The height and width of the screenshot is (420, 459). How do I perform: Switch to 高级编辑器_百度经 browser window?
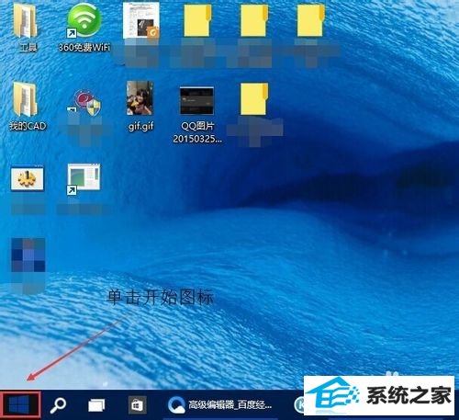click(x=219, y=405)
